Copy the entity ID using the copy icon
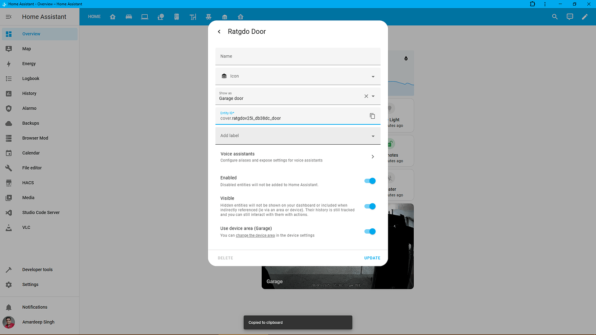The width and height of the screenshot is (596, 335). [372, 116]
